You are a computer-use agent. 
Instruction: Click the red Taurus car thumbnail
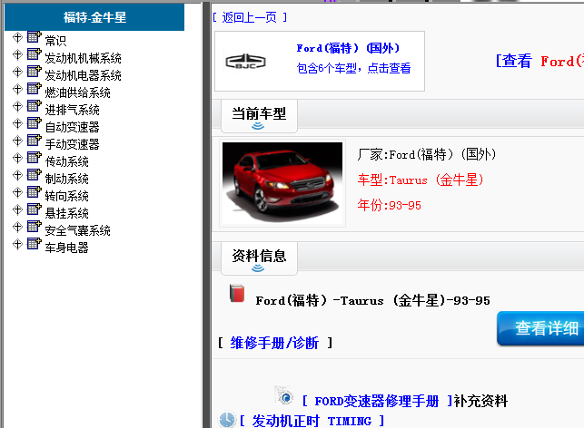click(282, 182)
